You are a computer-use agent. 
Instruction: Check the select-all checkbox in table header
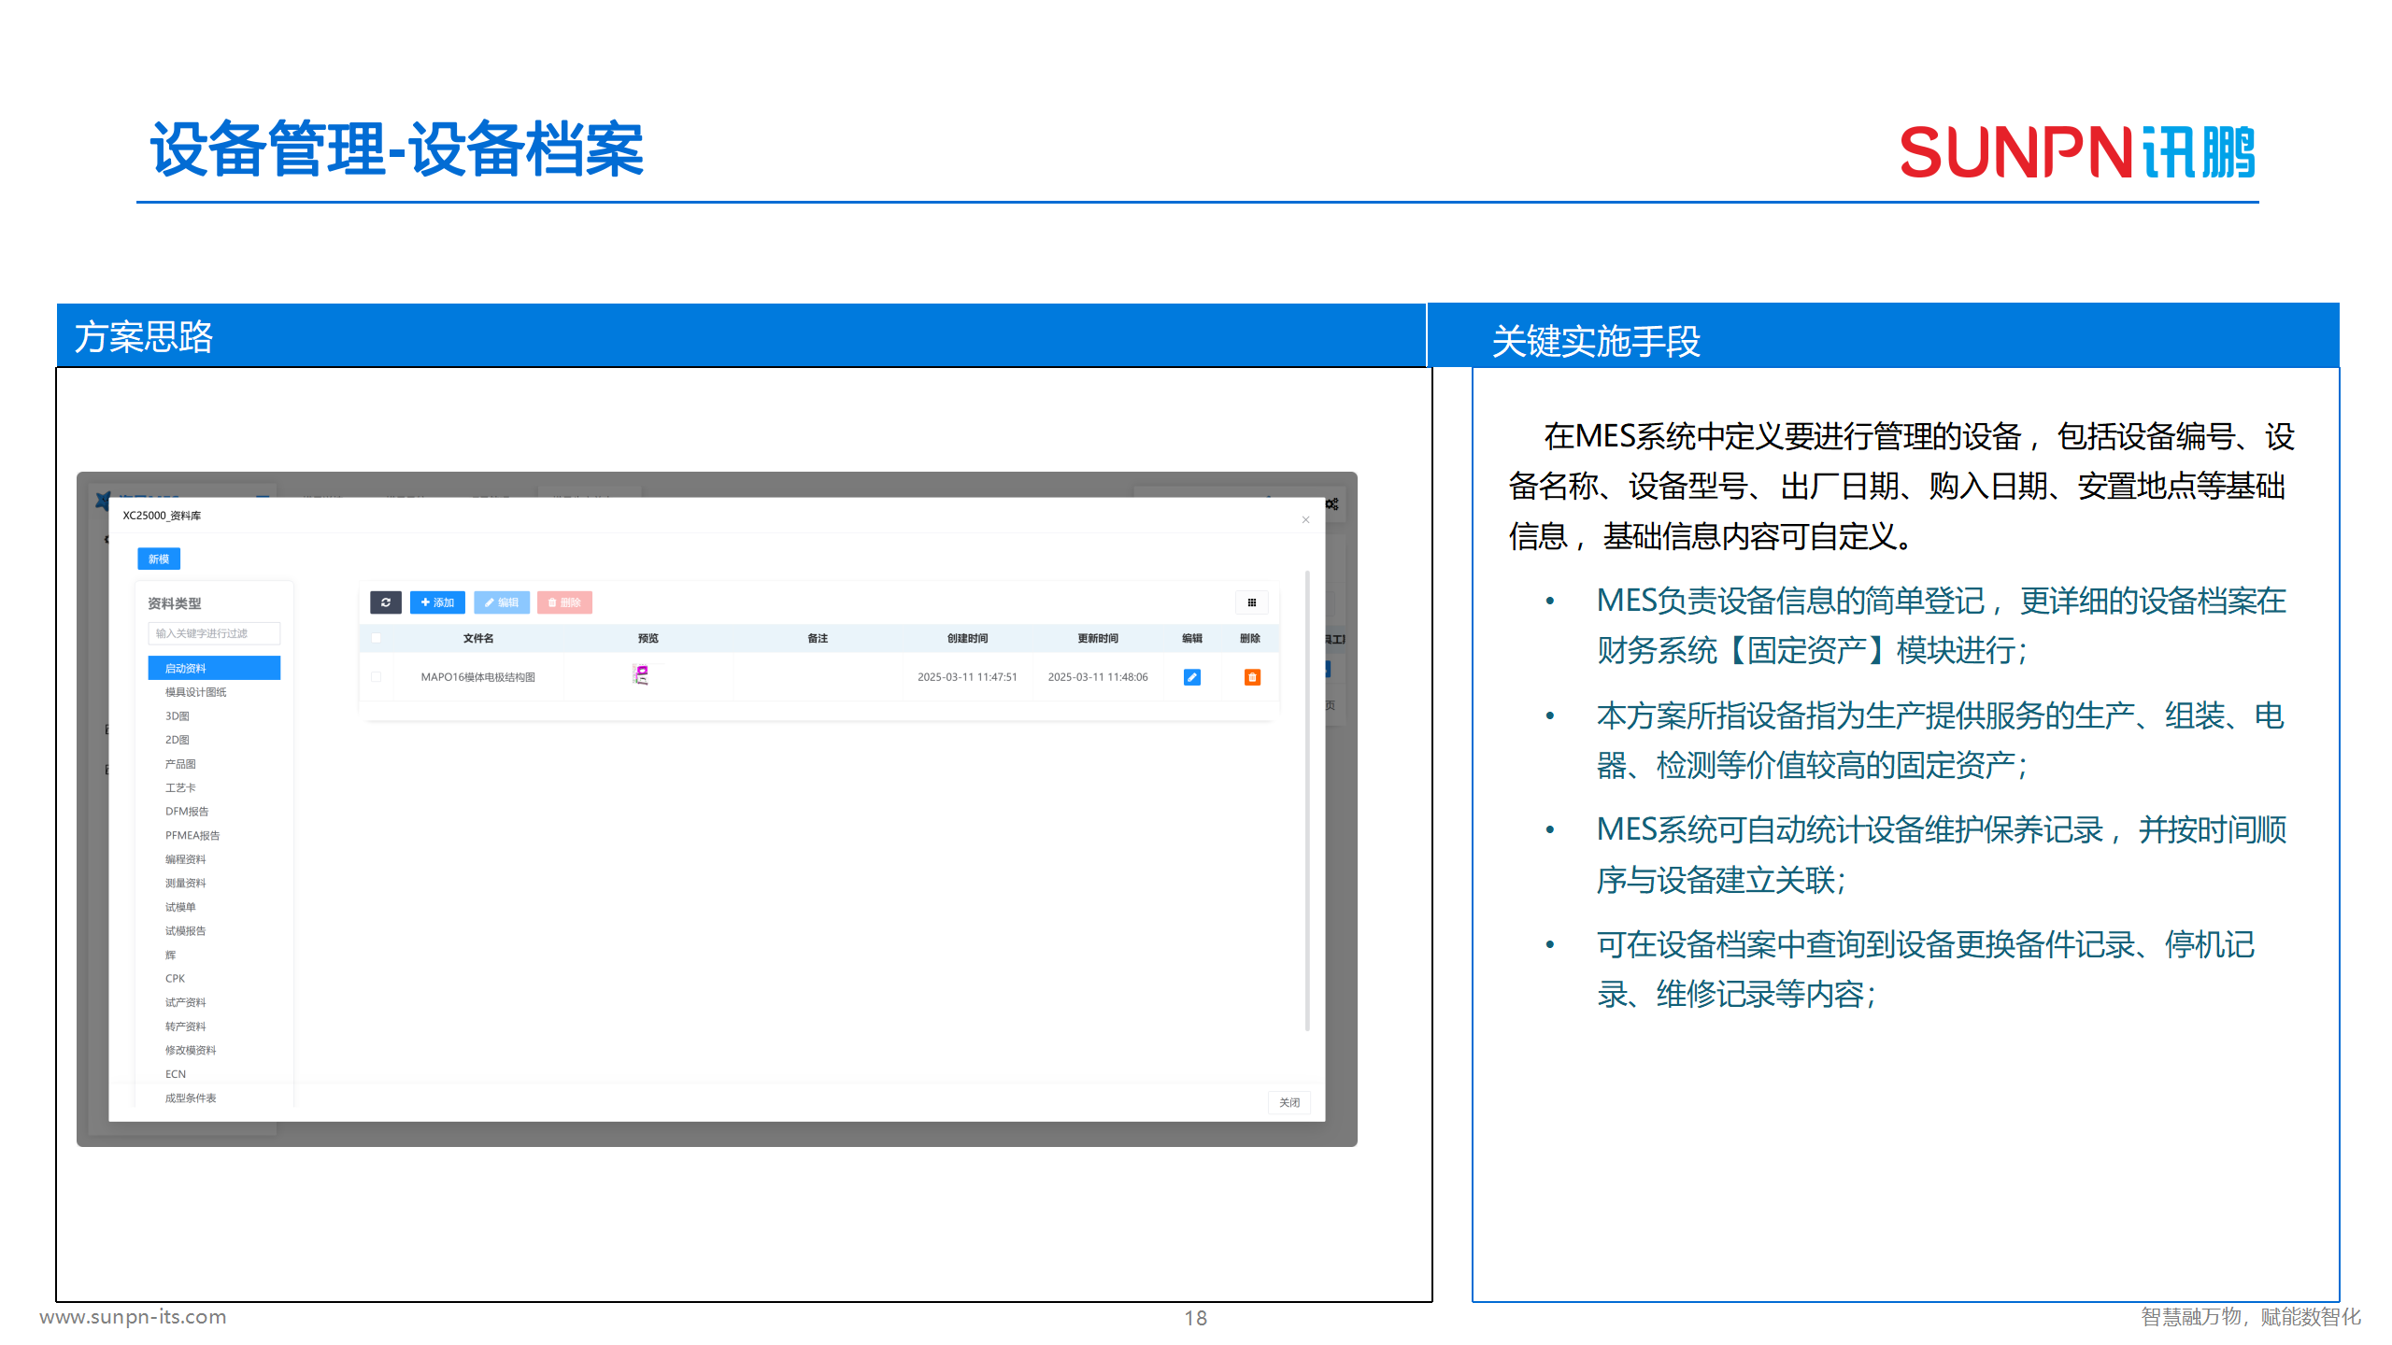377,637
